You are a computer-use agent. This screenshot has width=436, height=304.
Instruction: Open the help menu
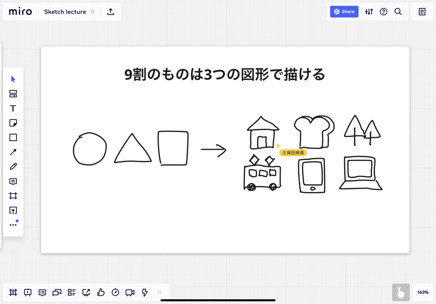(383, 12)
